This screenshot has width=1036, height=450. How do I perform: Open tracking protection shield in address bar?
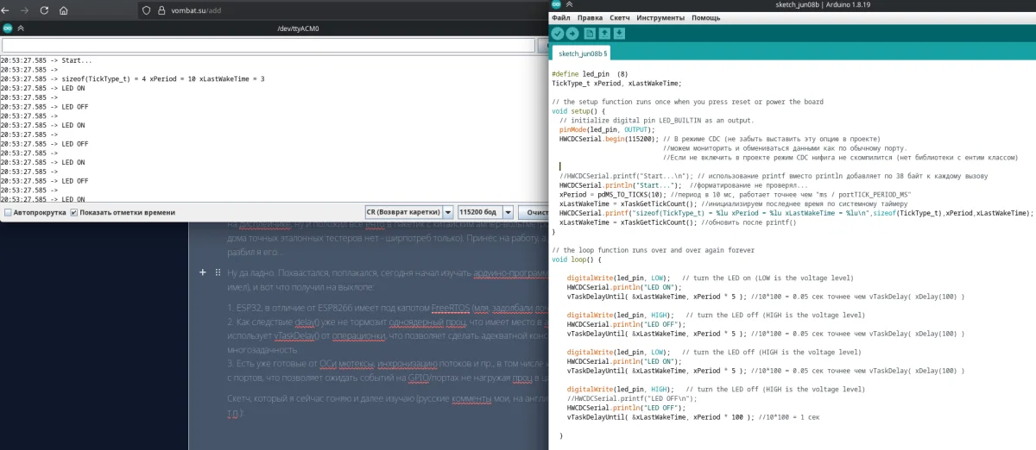point(147,10)
